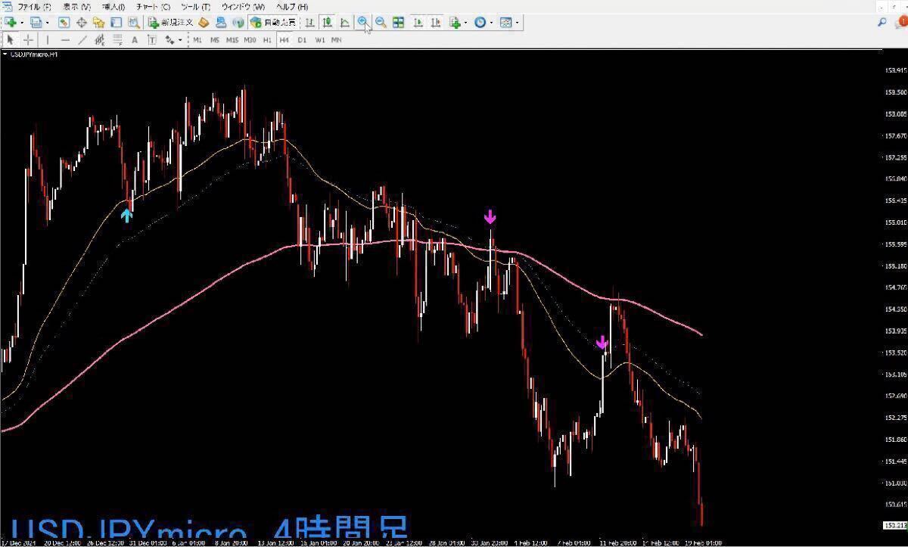Open the 表示 (V) menu
This screenshot has height=547, width=908.
[76, 7]
